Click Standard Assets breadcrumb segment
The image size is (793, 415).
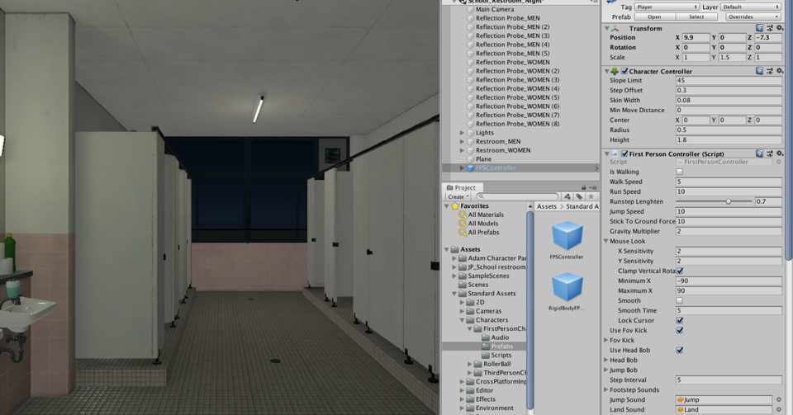click(582, 206)
